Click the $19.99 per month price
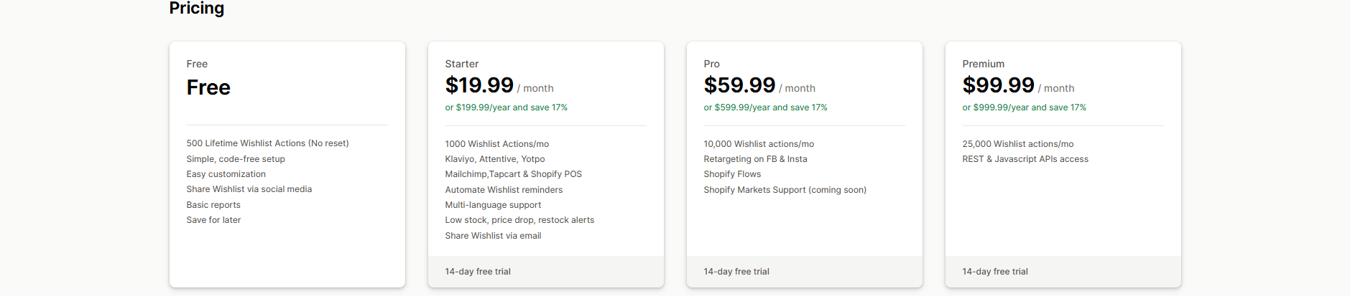This screenshot has height=296, width=1350. (x=479, y=85)
